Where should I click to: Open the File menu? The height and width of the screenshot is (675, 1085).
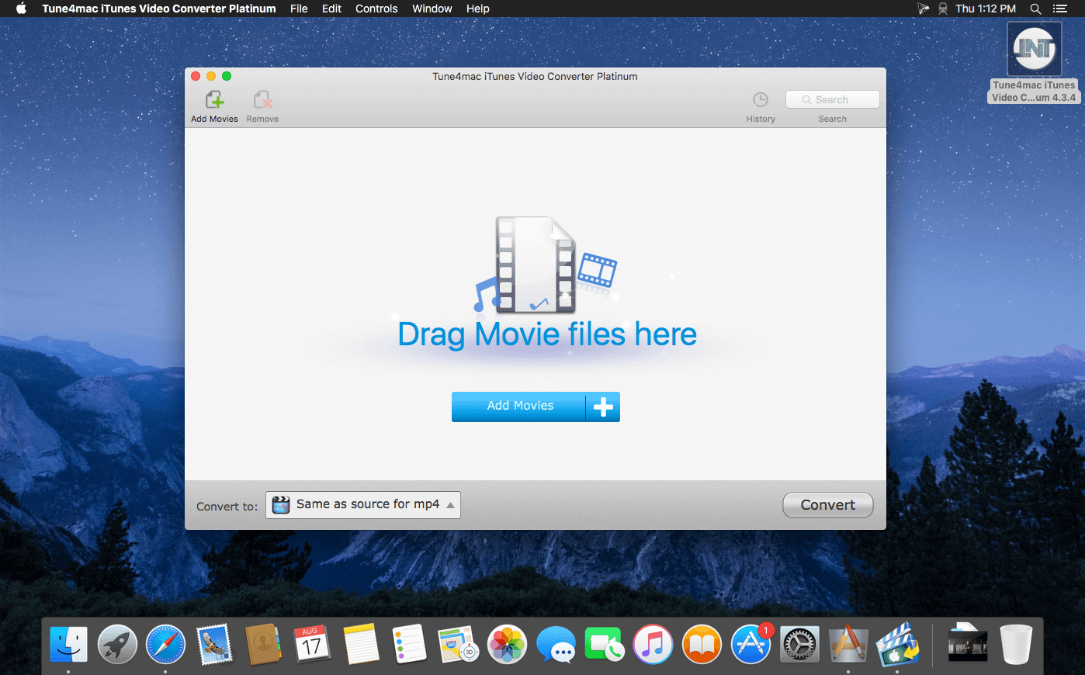(299, 9)
